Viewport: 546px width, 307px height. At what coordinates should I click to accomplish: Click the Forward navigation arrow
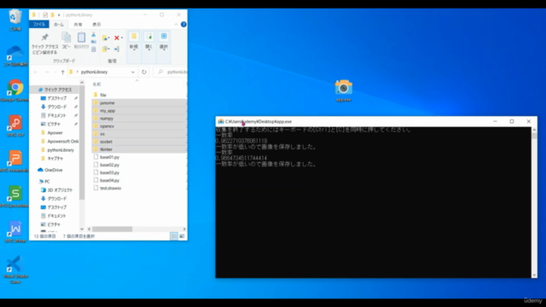click(46, 72)
